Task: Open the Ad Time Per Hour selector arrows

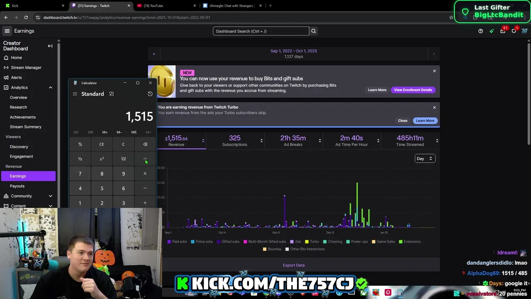Action: [x=378, y=141]
